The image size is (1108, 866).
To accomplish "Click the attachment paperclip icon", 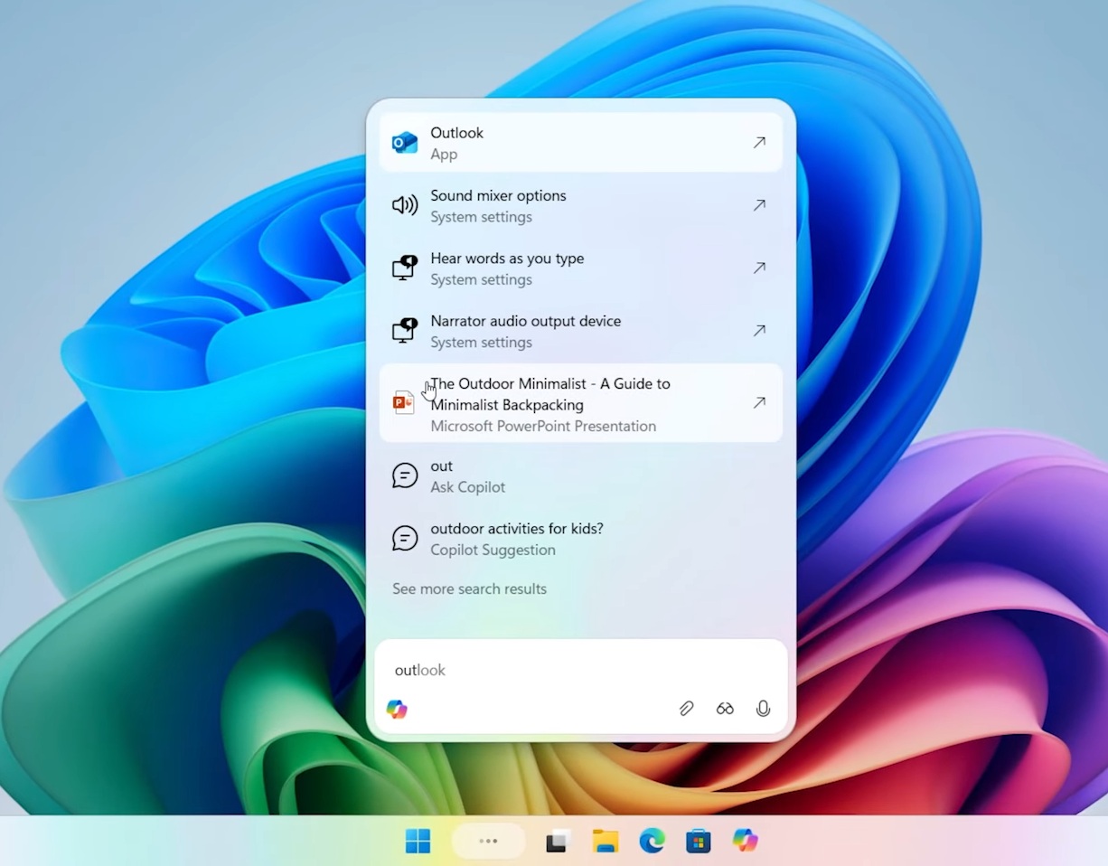I will click(x=686, y=708).
